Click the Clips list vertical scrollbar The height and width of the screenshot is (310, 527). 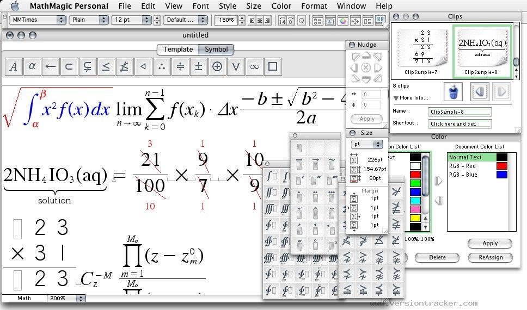pos(516,51)
